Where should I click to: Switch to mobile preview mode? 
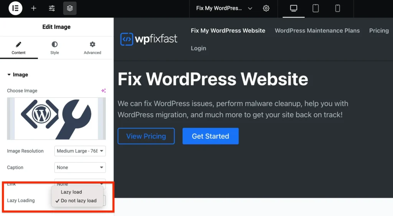[338, 8]
